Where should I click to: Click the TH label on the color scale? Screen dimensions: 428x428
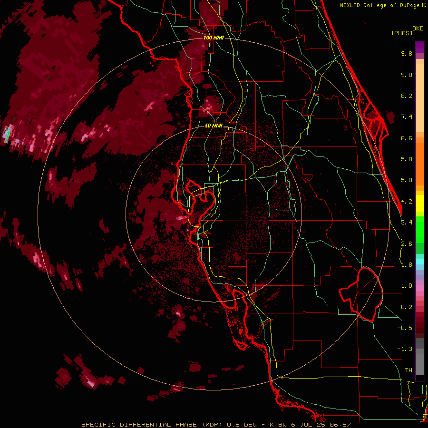pos(409,370)
